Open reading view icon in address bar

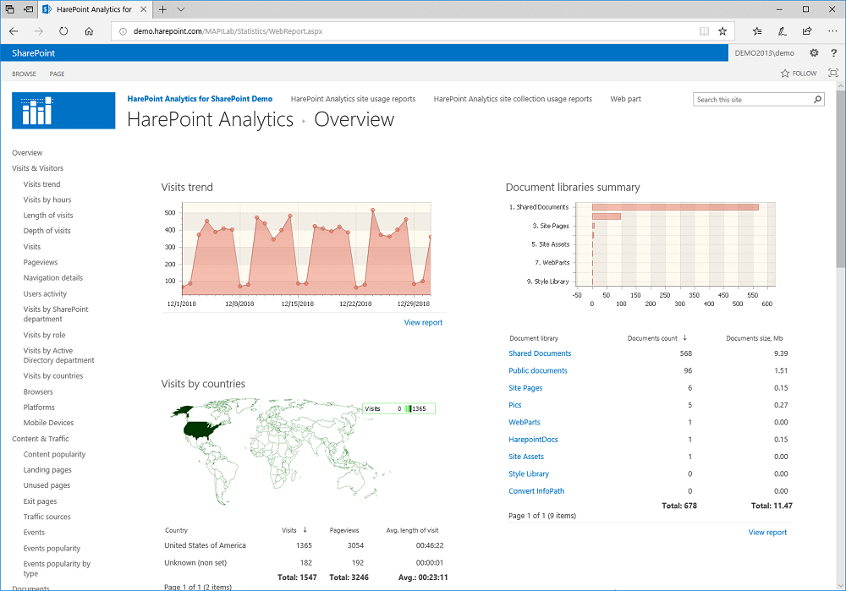(704, 31)
